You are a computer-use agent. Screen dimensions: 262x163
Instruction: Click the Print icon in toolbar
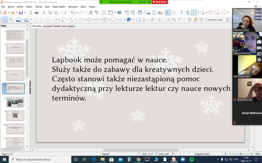(x=36, y=12)
